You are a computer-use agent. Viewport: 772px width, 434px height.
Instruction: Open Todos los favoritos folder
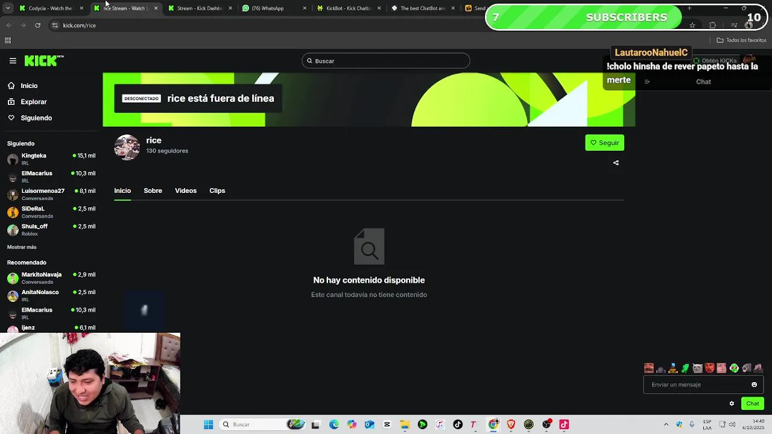741,40
